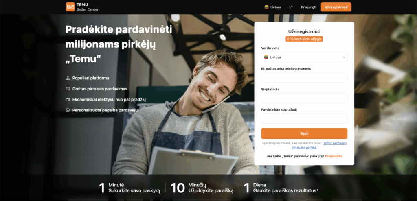Open the LT language selector
417x201 pixels.
(291, 7)
